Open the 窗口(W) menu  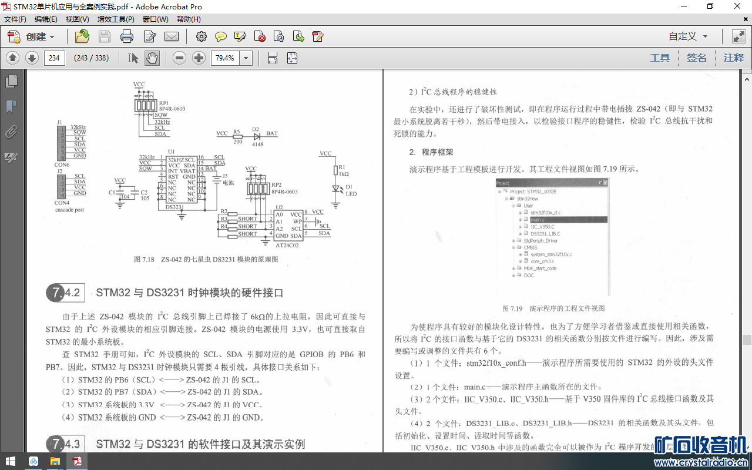coord(155,19)
